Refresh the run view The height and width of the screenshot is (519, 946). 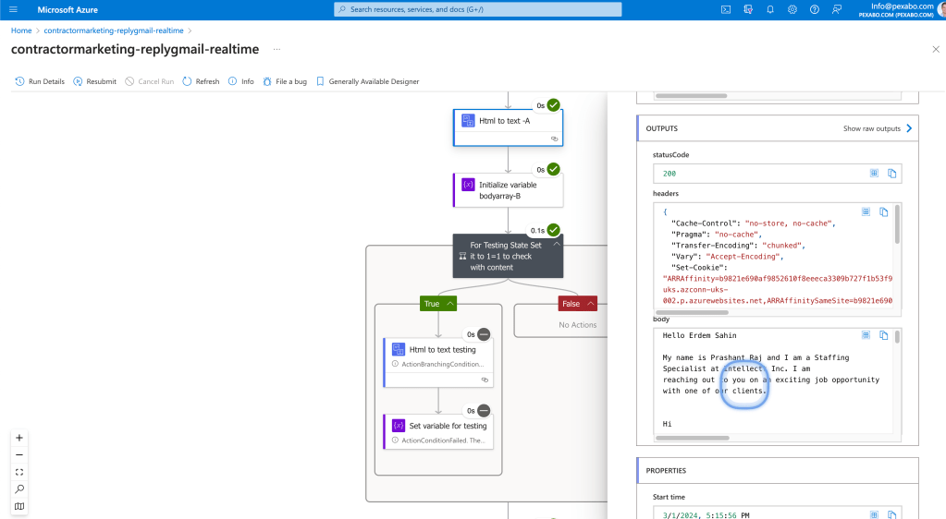pyautogui.click(x=201, y=81)
